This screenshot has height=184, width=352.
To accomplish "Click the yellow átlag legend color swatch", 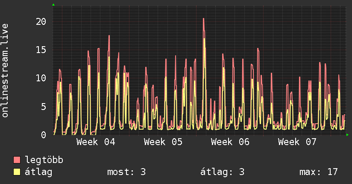I will [x=17, y=172].
